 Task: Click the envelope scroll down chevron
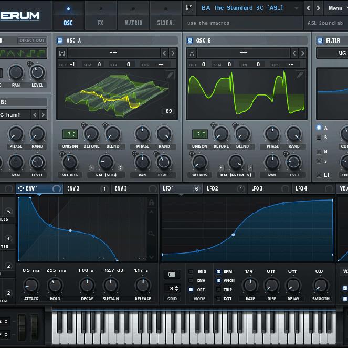click(x=151, y=257)
